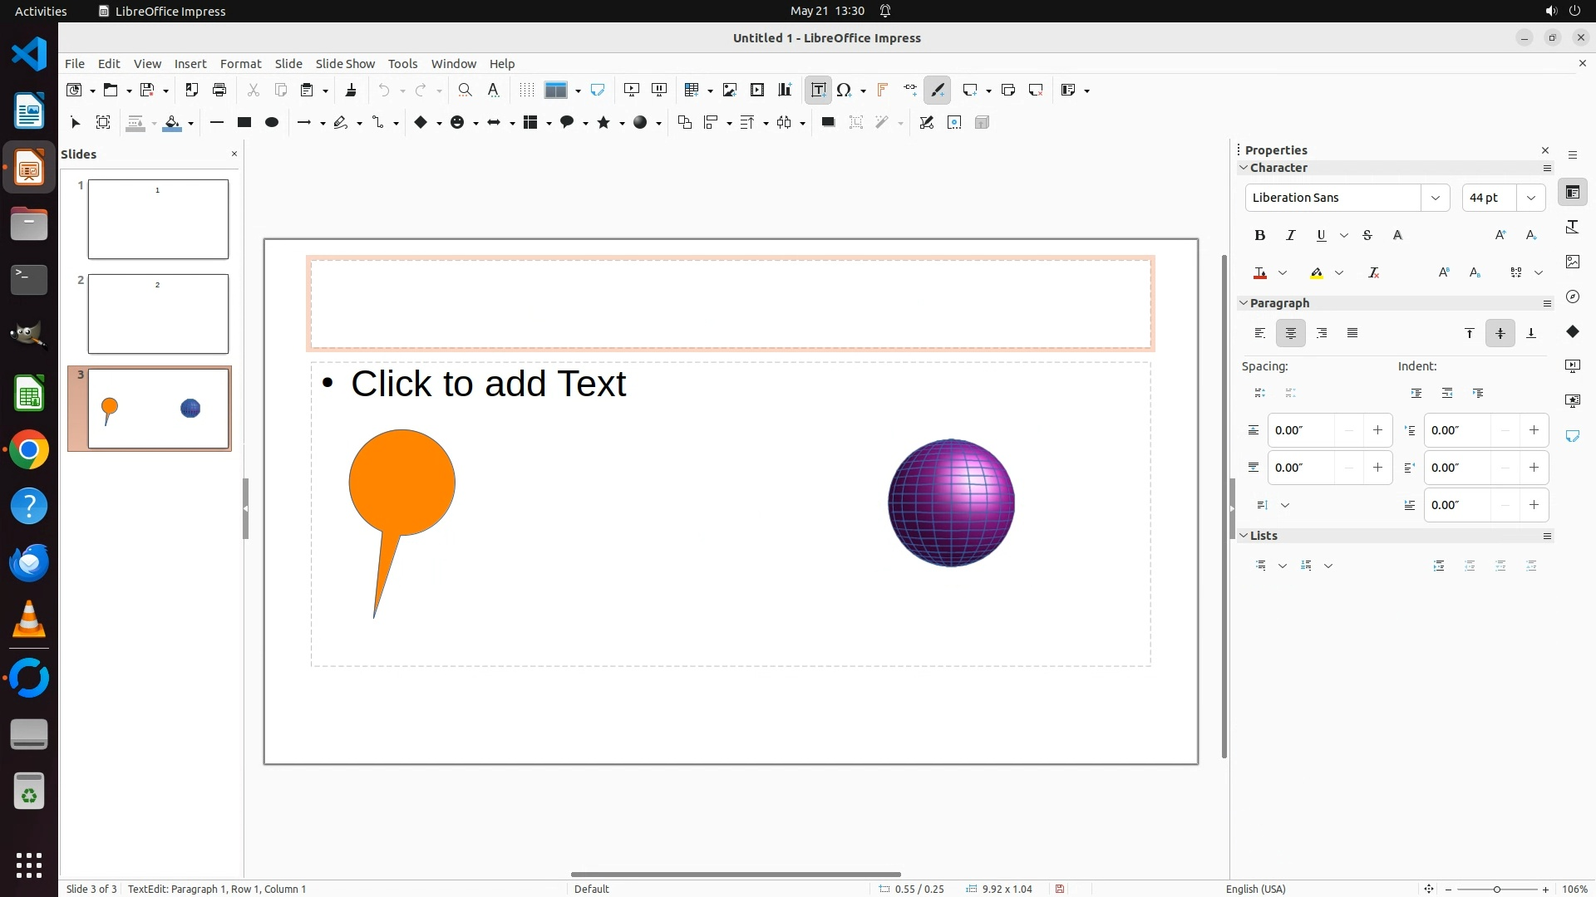Enable Justified paragraph alignment

1352,333
